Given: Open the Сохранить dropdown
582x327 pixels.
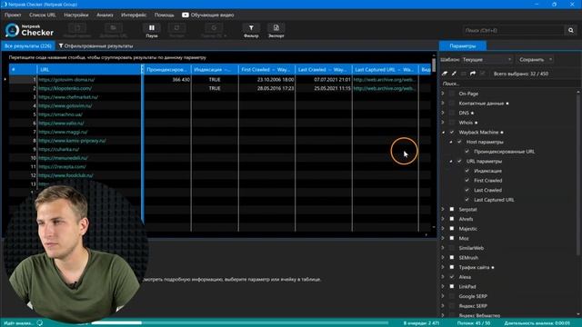Looking at the screenshot, I should pyautogui.click(x=536, y=59).
